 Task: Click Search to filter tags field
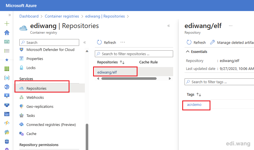point(219,82)
